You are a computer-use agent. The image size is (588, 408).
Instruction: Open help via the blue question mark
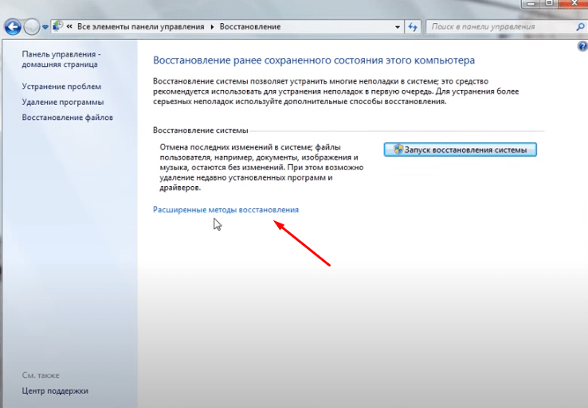coord(582,47)
